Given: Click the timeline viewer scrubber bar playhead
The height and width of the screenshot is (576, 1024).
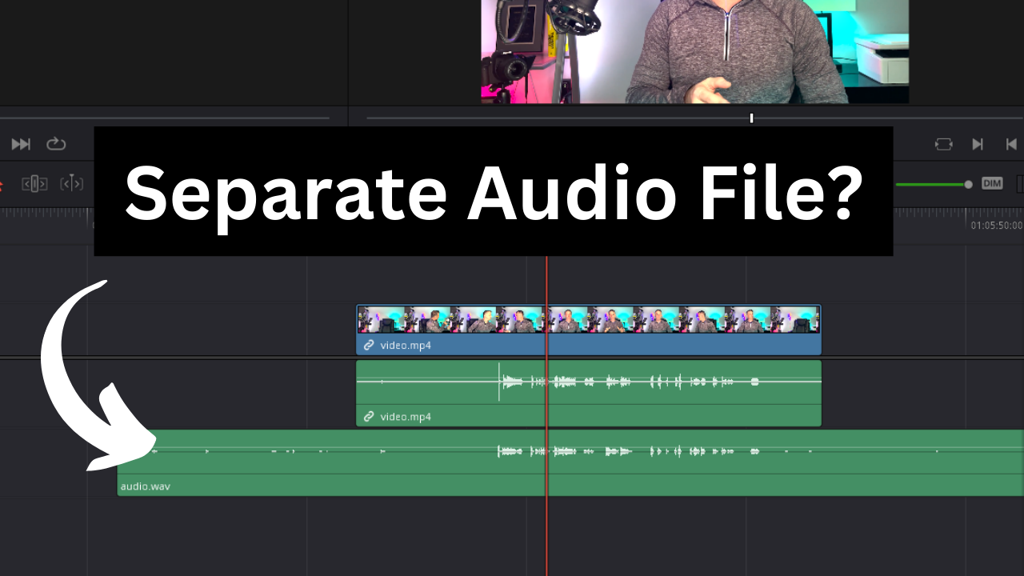Looking at the screenshot, I should point(751,118).
